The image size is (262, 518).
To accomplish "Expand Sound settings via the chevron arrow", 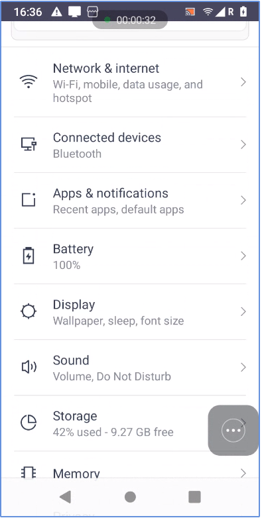I will pos(243,367).
